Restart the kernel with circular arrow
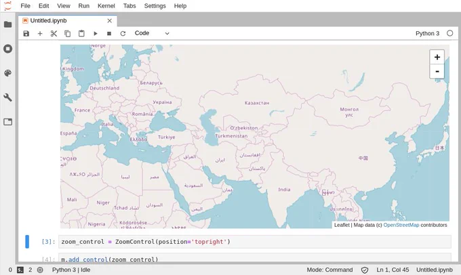 pos(123,33)
